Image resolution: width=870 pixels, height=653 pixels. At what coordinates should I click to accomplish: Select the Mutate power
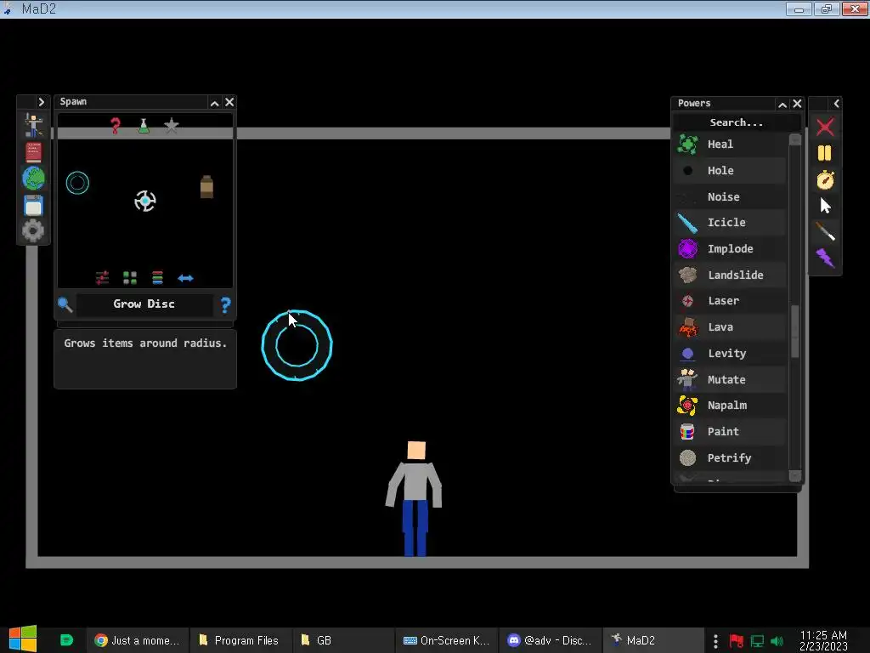730,379
